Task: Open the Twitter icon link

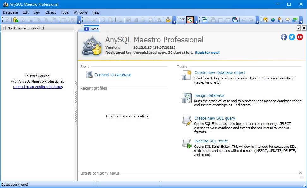Action: click(292, 37)
